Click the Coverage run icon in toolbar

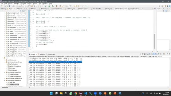[x=53, y=6]
